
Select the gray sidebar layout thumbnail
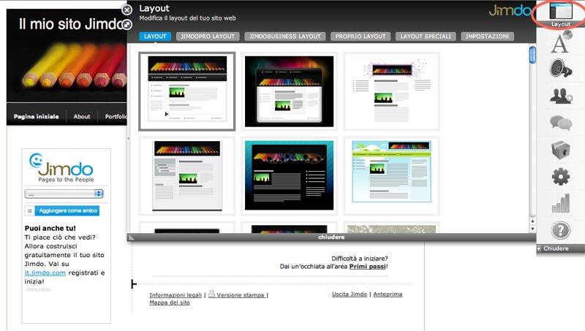tap(187, 176)
